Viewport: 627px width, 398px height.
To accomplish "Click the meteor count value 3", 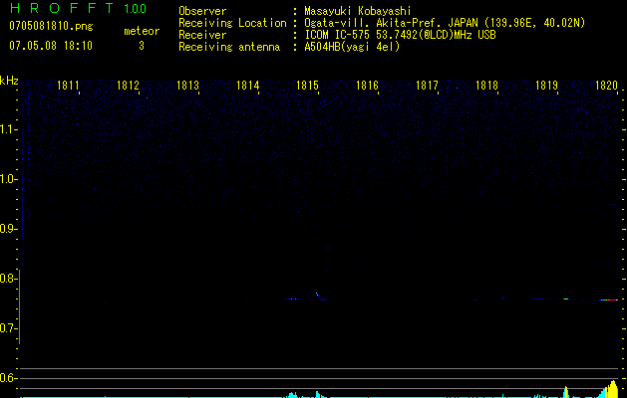I will pos(142,46).
